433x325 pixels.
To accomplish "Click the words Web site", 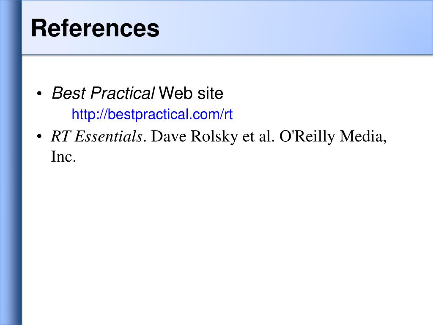I will point(191,93).
